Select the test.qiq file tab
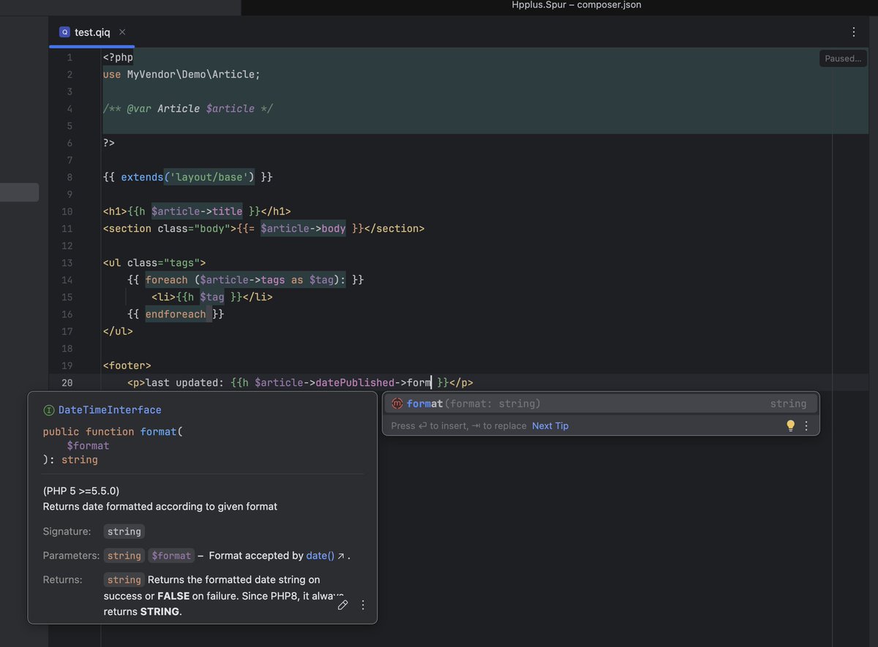The height and width of the screenshot is (647, 878). point(92,32)
